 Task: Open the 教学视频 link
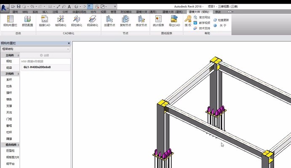(x=202, y=23)
